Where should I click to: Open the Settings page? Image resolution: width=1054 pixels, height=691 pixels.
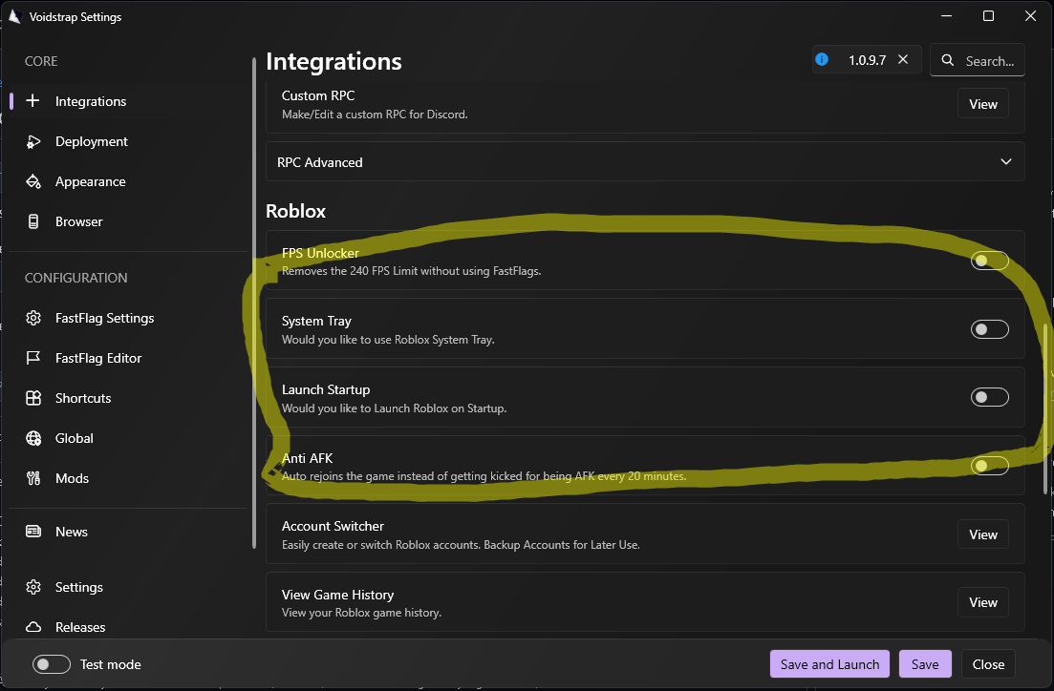(x=128, y=587)
